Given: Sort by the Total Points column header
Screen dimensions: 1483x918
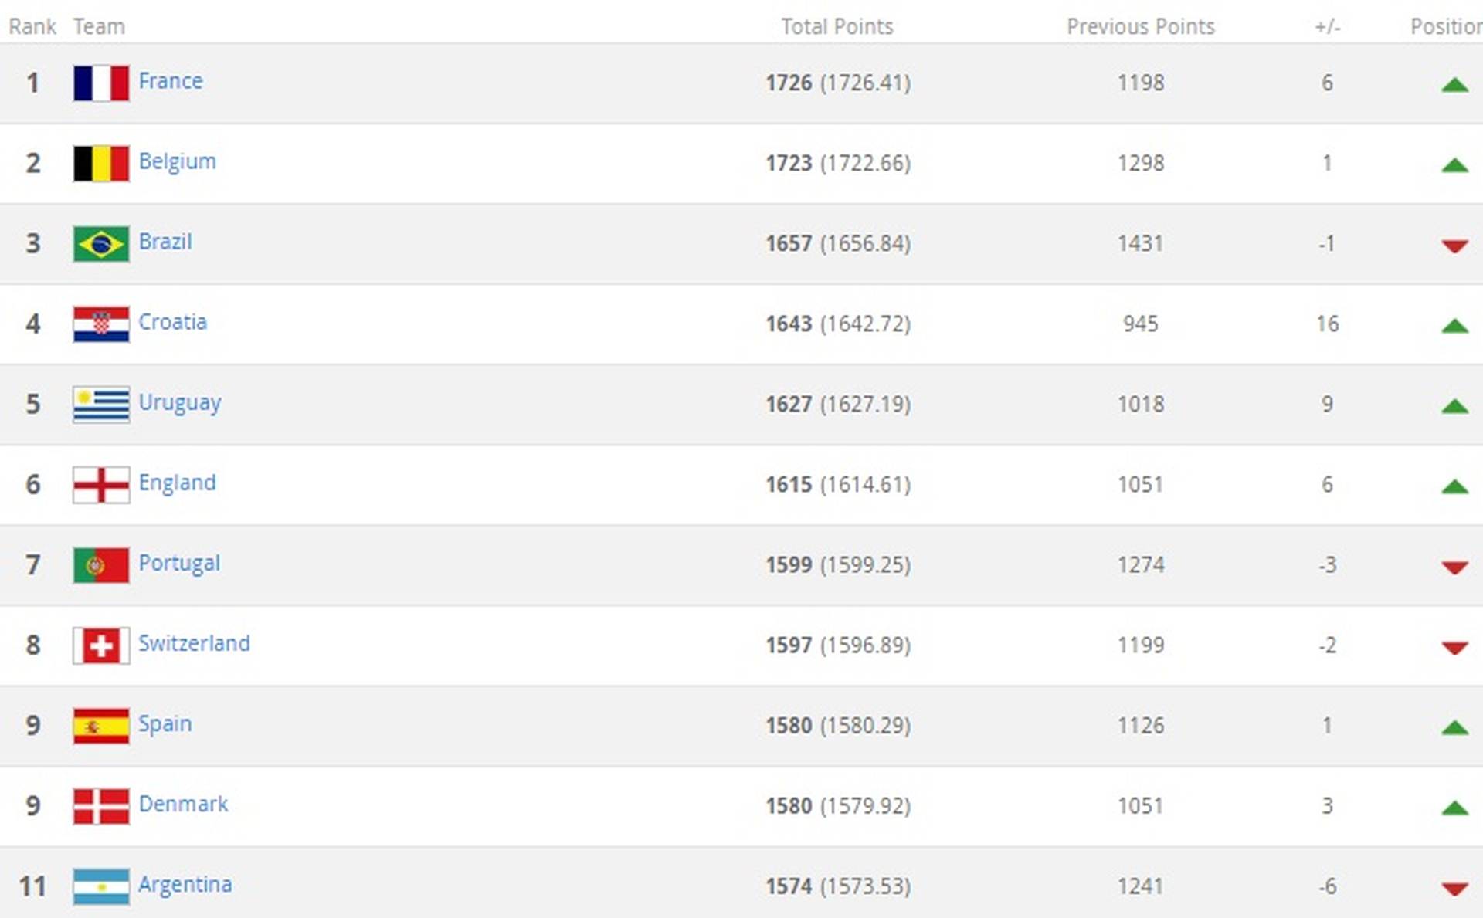Looking at the screenshot, I should coord(837,26).
